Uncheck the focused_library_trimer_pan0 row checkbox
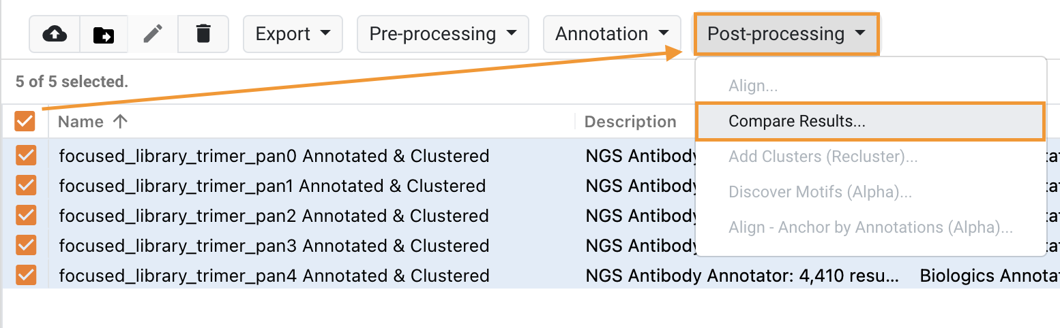This screenshot has width=1060, height=328. pos(26,156)
